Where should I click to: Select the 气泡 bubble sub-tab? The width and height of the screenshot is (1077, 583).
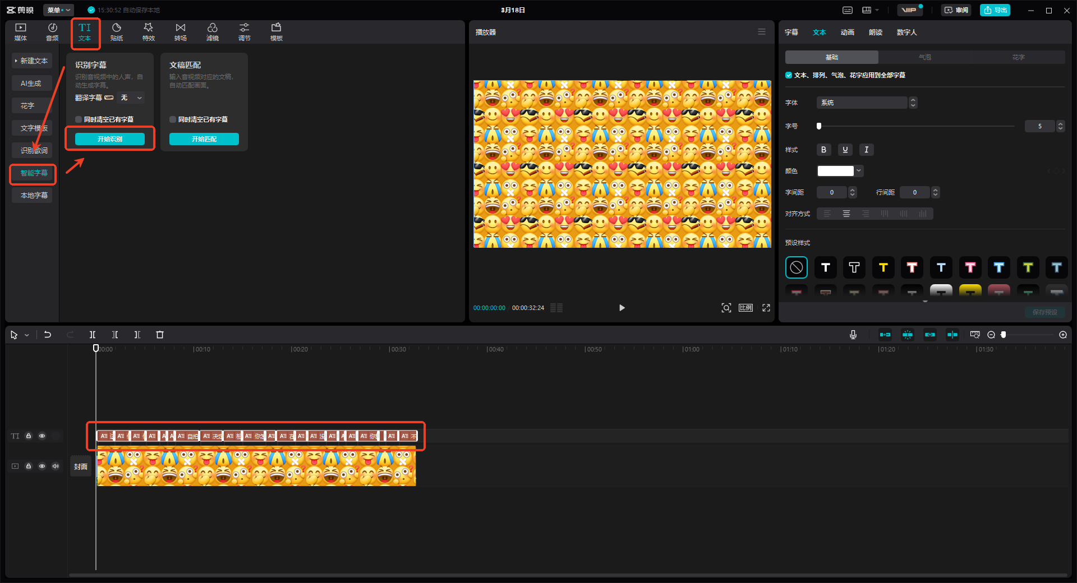pyautogui.click(x=925, y=57)
